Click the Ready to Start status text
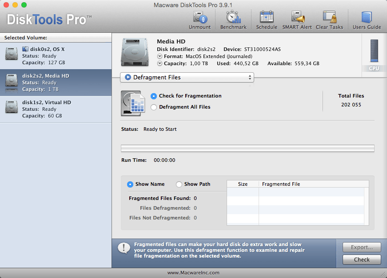 (160, 129)
